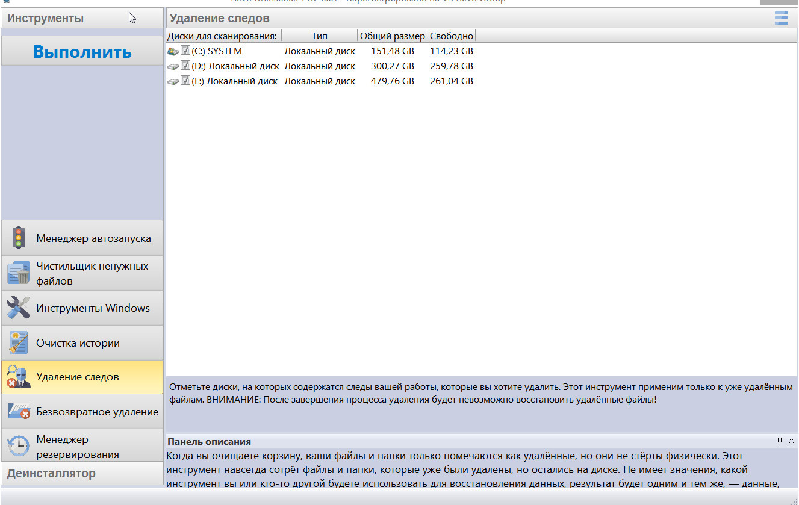Pin the Панель описания panel
This screenshot has height=505, width=799.
tap(780, 441)
